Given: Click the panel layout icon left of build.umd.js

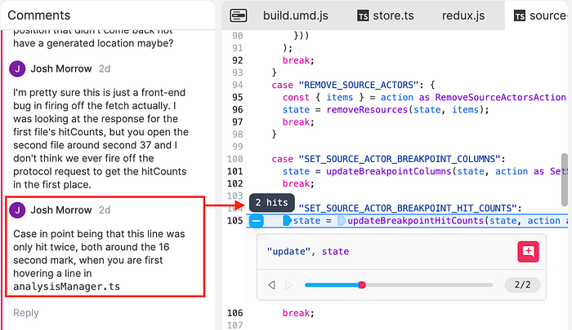Looking at the screenshot, I should (239, 15).
